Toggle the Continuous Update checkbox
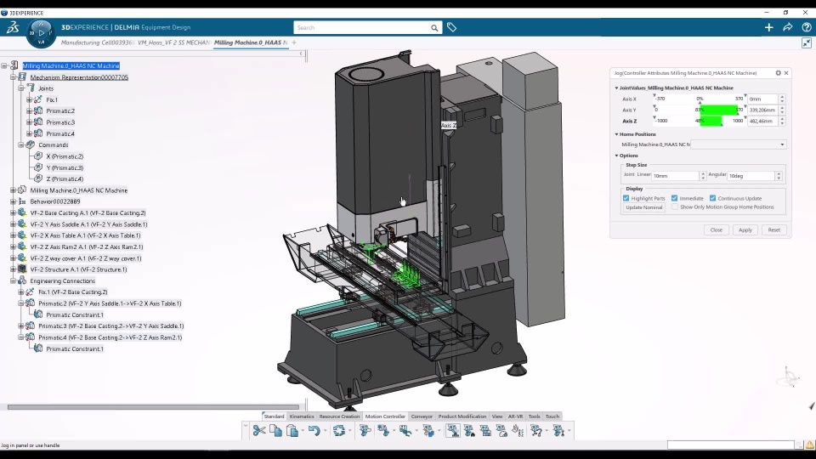Screen dimensions: 816x459 713,198
